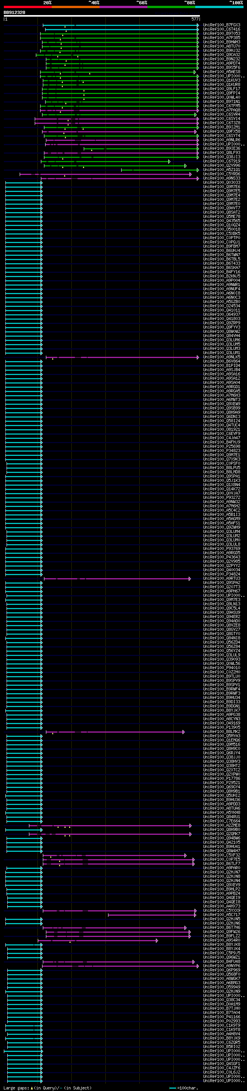The height and width of the screenshot is (1091, 247).
Task: Click the UniRef100_B9IE36 label
Action: (x=222, y=149)
